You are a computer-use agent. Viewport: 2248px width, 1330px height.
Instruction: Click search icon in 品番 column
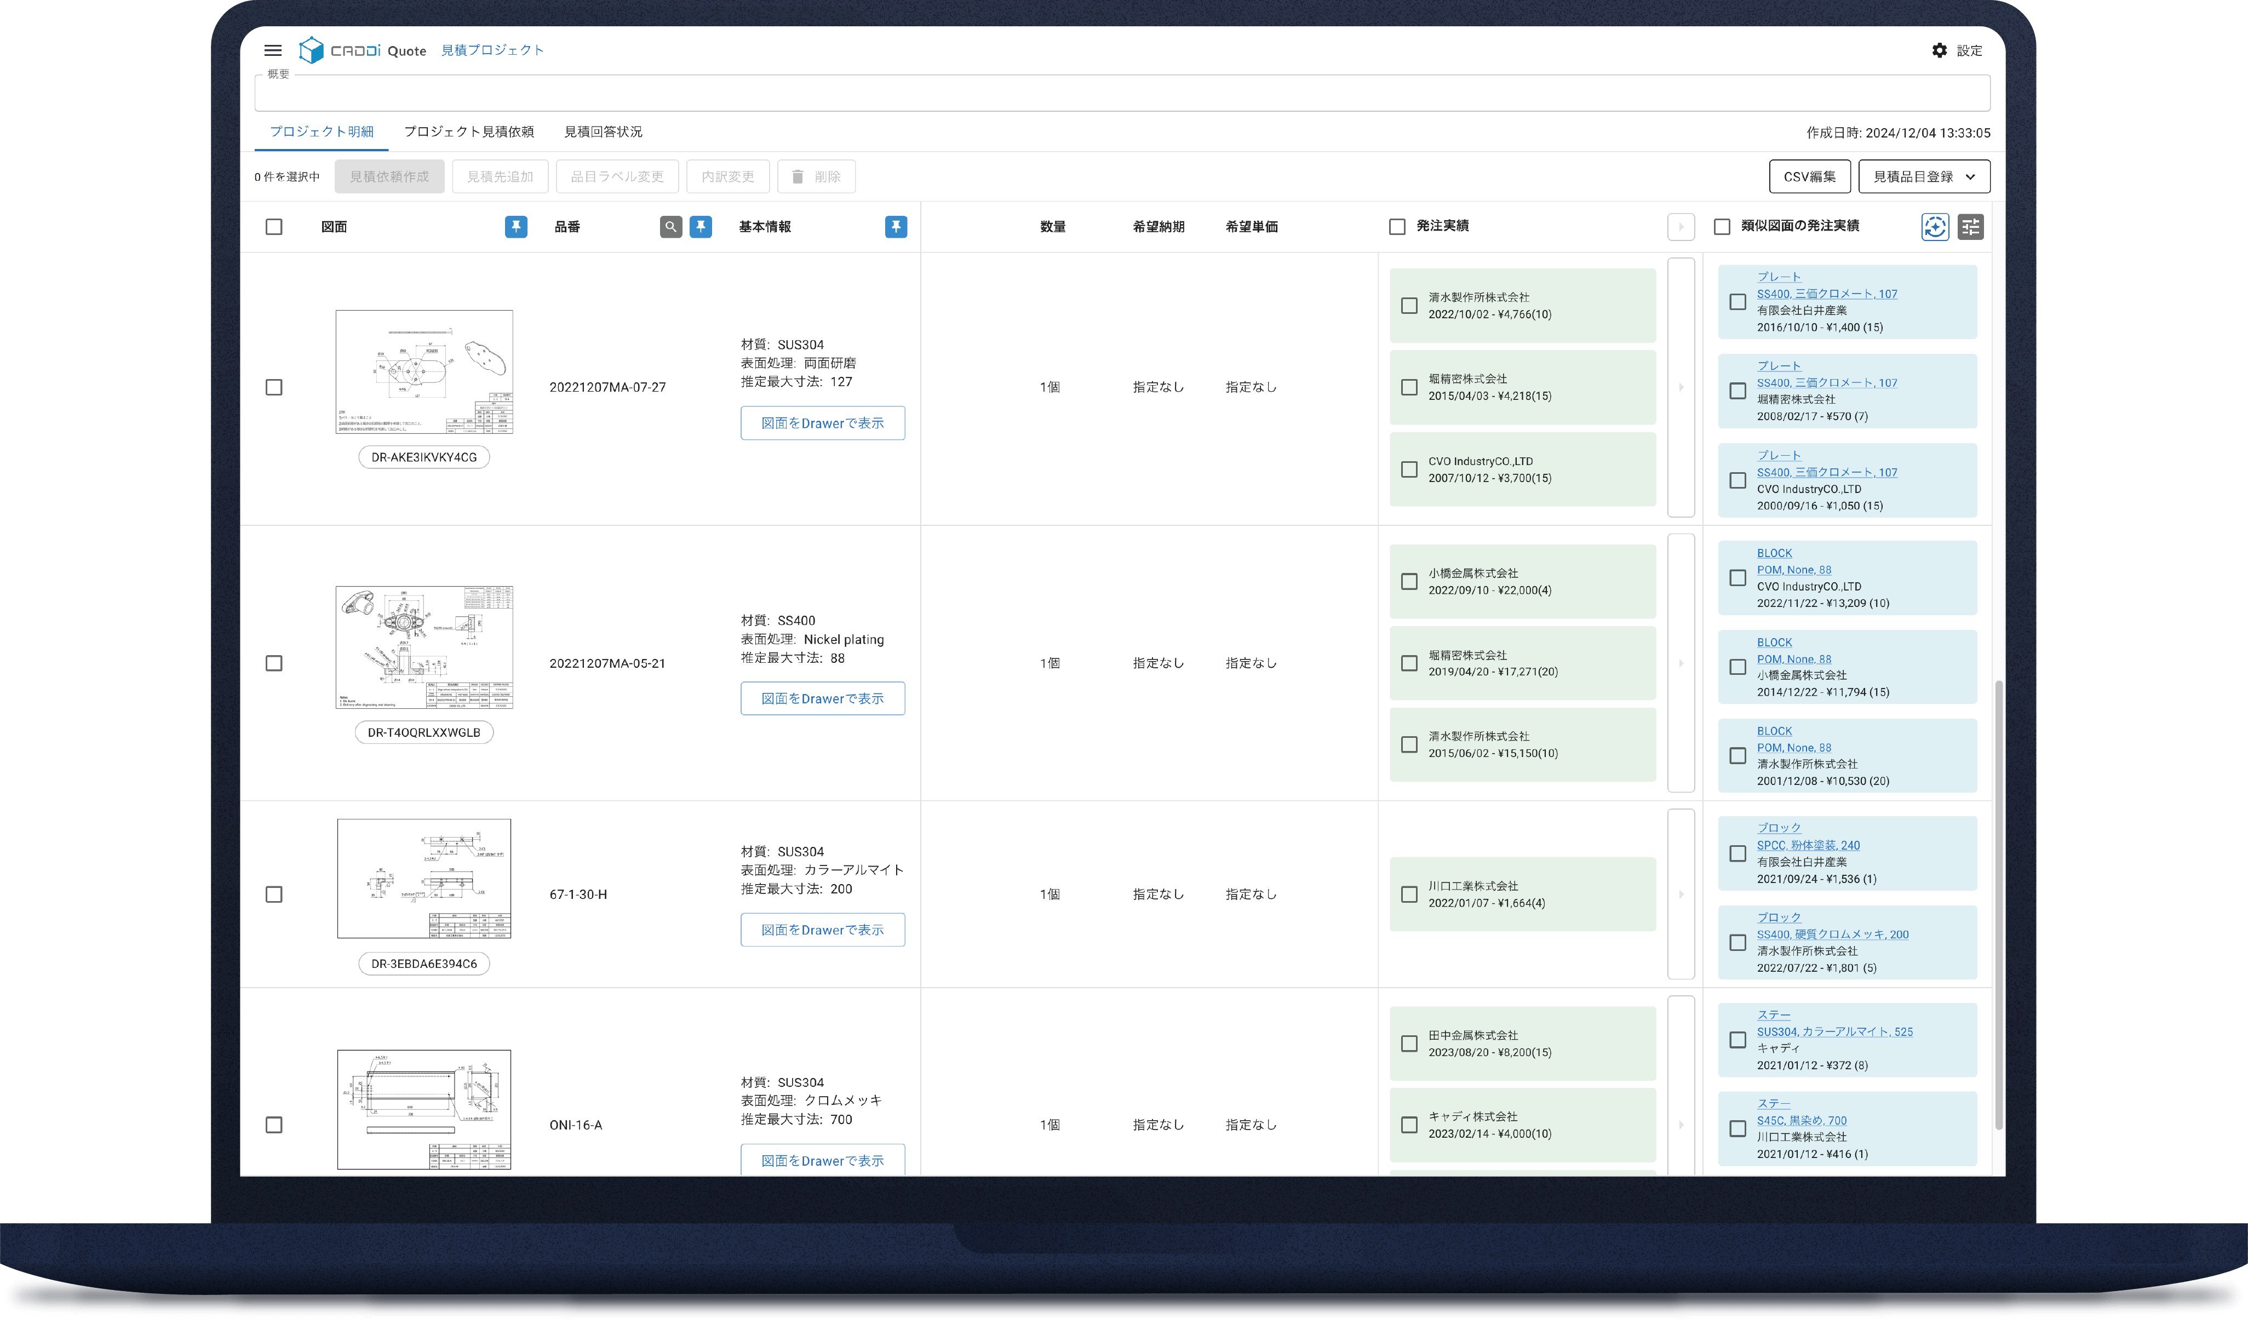tap(670, 227)
